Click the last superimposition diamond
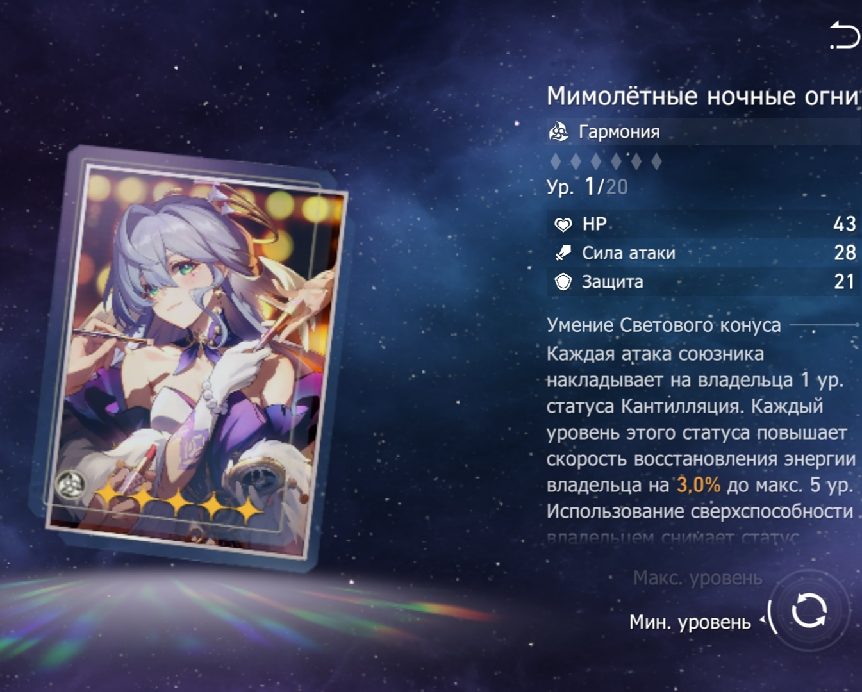This screenshot has height=692, width=862. pos(656,161)
